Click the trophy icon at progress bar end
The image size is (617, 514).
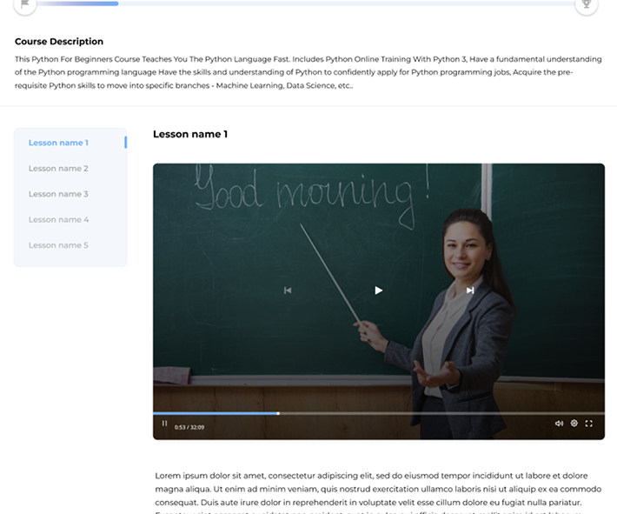tap(587, 4)
